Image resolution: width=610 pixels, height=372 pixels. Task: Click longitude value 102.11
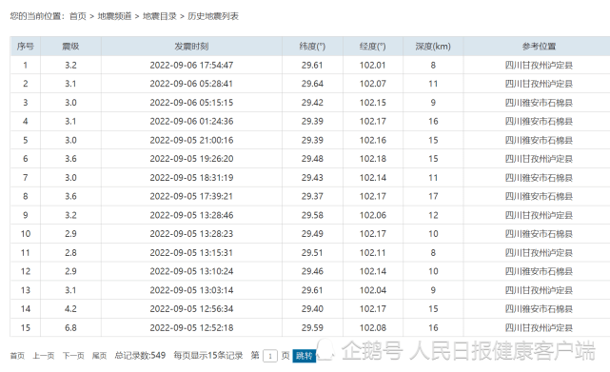(x=373, y=252)
